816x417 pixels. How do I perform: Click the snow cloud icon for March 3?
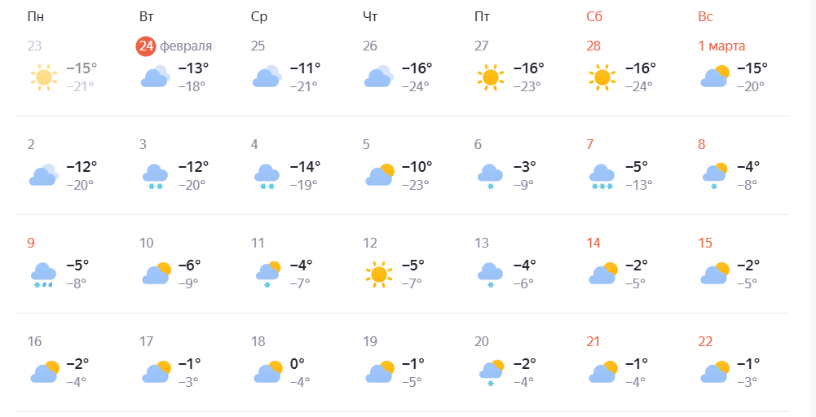(x=155, y=177)
